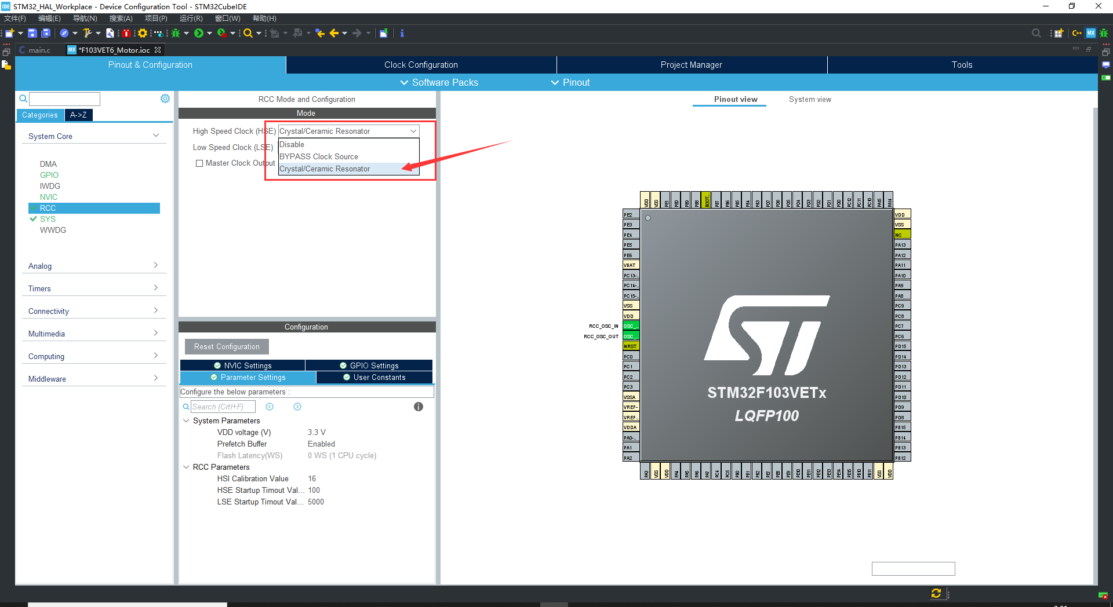Switch to the Debug perspective bug icon
The height and width of the screenshot is (607, 1113).
tap(1104, 33)
